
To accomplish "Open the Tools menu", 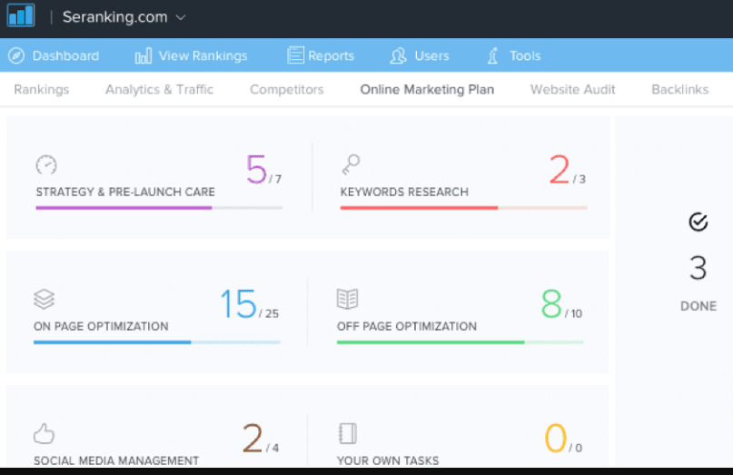I will (514, 55).
